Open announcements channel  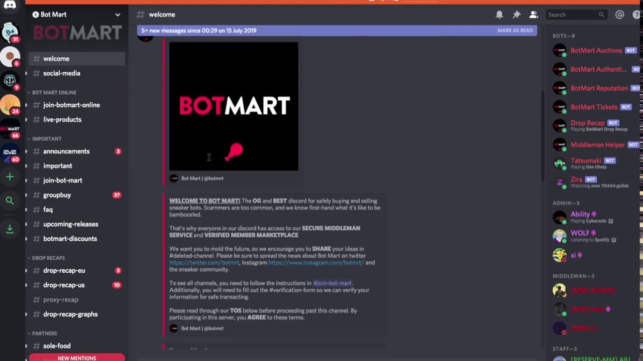pyautogui.click(x=77, y=151)
